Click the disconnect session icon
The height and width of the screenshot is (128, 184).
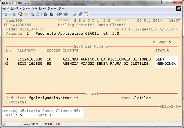(14, 14)
